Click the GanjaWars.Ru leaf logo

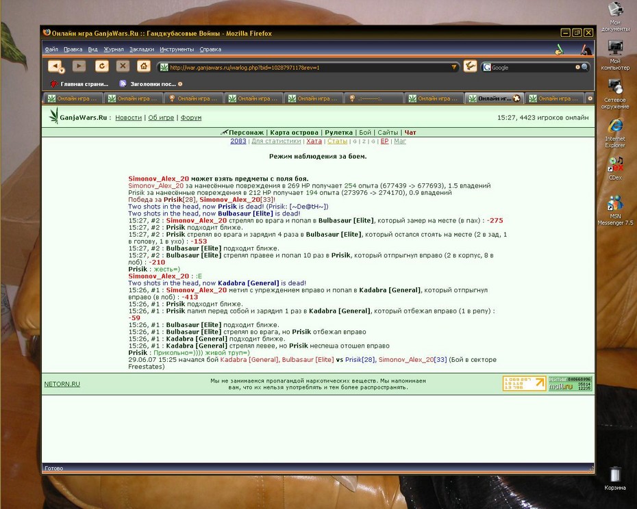(x=53, y=116)
